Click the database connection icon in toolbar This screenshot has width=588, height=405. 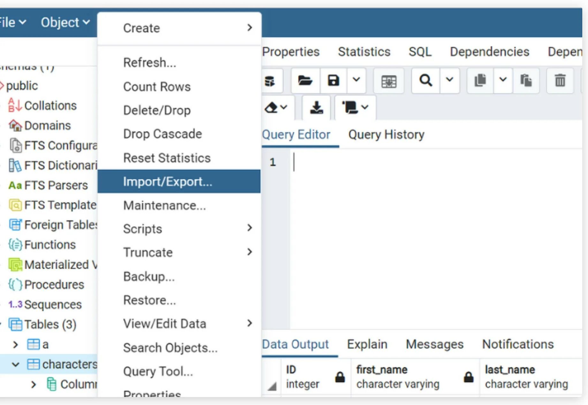270,81
